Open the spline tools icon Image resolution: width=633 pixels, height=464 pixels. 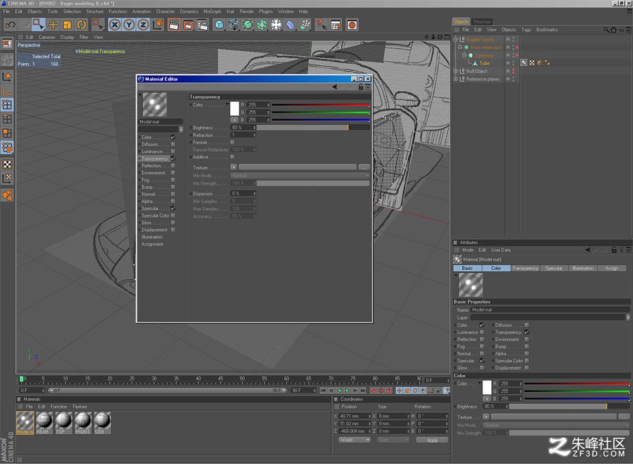pyautogui.click(x=234, y=25)
